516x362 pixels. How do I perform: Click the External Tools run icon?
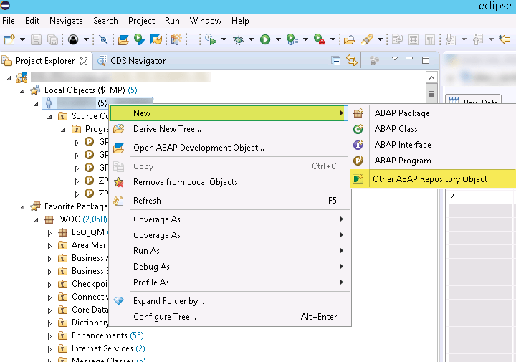[x=319, y=40]
